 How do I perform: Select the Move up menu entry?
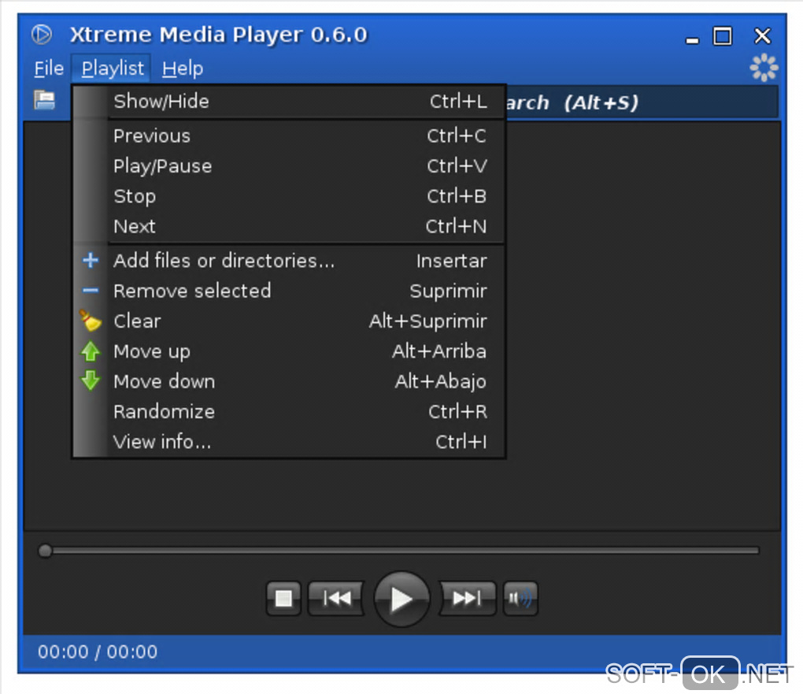(x=289, y=351)
